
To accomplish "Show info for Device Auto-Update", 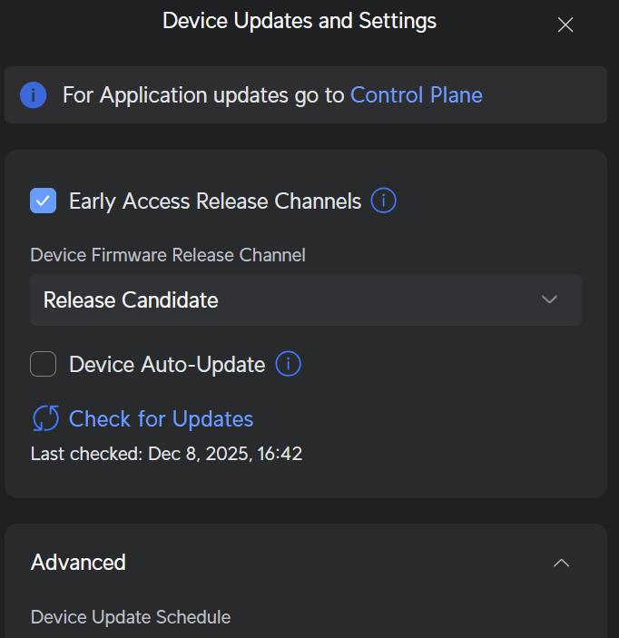I will pyautogui.click(x=288, y=365).
